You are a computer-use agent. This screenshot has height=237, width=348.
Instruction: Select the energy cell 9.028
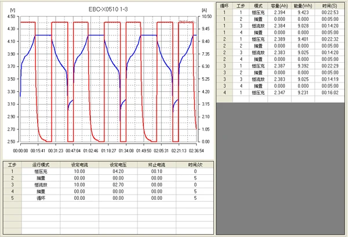pyautogui.click(x=303, y=26)
